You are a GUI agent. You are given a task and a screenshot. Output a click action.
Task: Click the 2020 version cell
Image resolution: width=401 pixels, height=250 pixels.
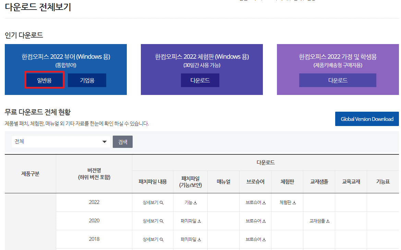coord(94,220)
